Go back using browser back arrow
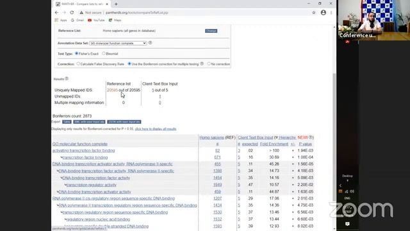Screen dimensions: 410x231 click(x=57, y=12)
